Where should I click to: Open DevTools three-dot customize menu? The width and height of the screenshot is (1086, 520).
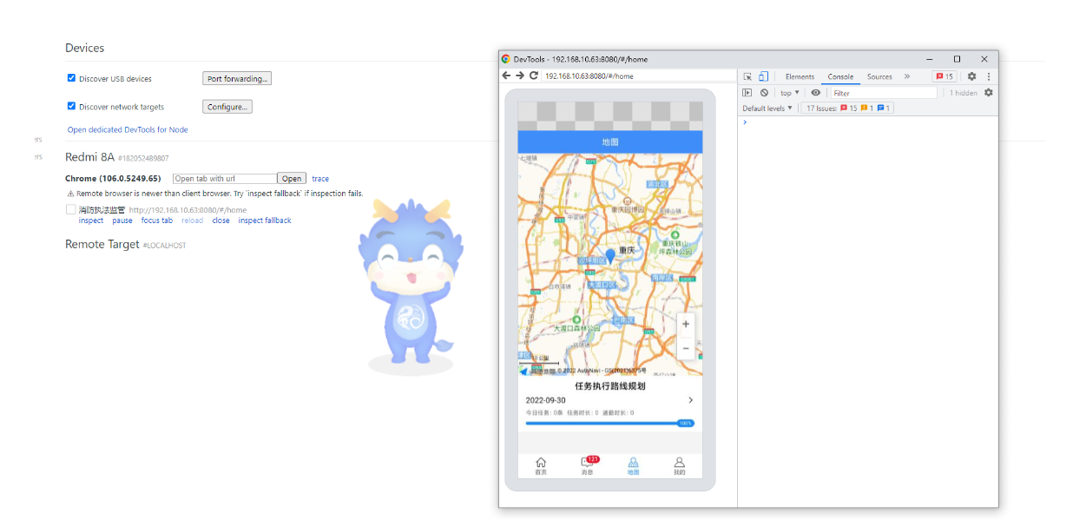coord(988,76)
